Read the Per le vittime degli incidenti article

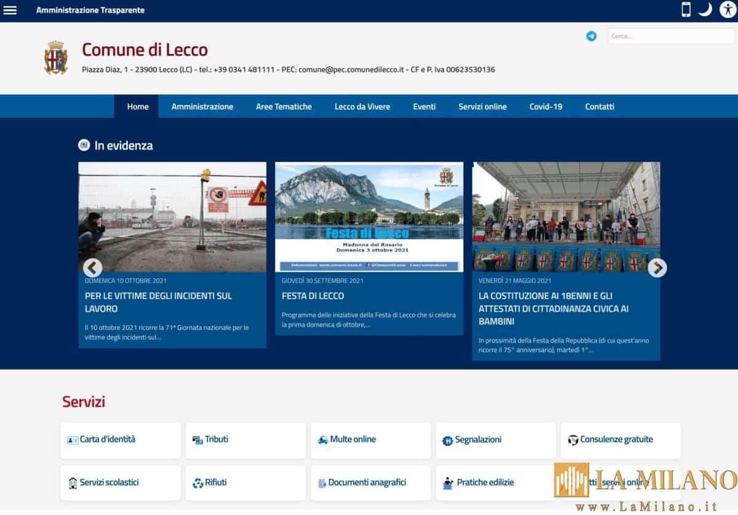[x=158, y=302]
